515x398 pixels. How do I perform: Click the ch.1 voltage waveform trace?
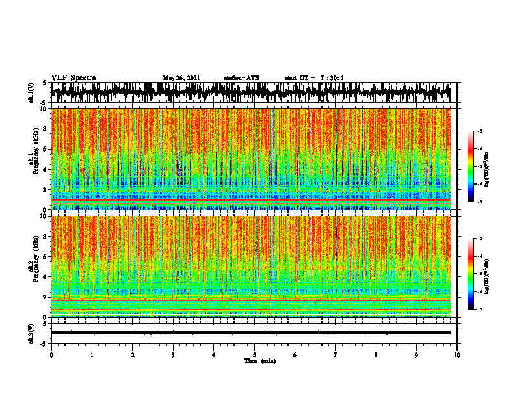pos(250,92)
